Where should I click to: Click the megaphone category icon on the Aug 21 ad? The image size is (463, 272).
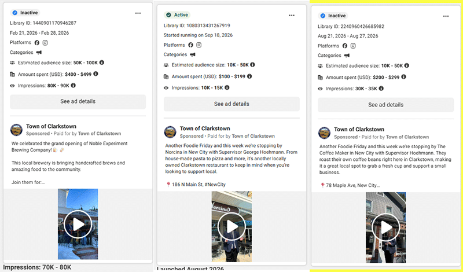(347, 56)
